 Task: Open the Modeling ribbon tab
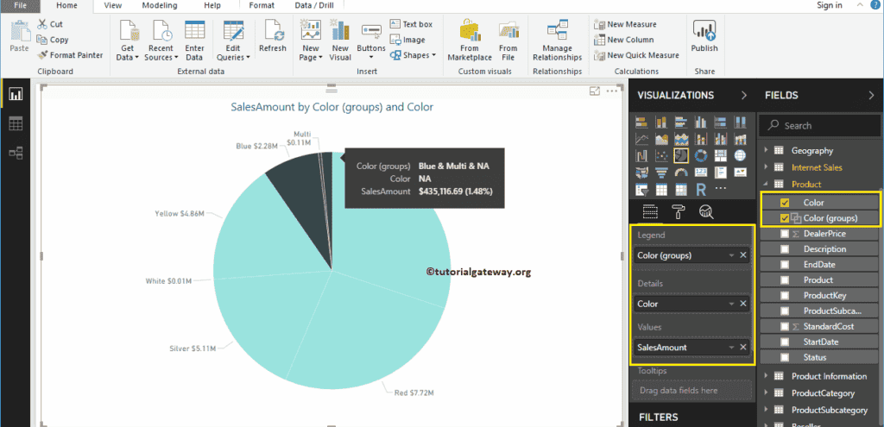[160, 6]
